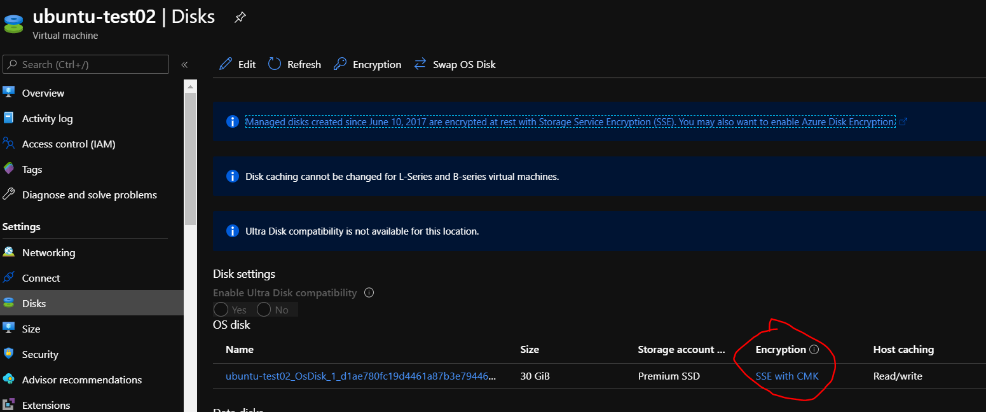Image resolution: width=986 pixels, height=412 pixels.
Task: Click external link icon after SSE notice
Action: [x=903, y=121]
